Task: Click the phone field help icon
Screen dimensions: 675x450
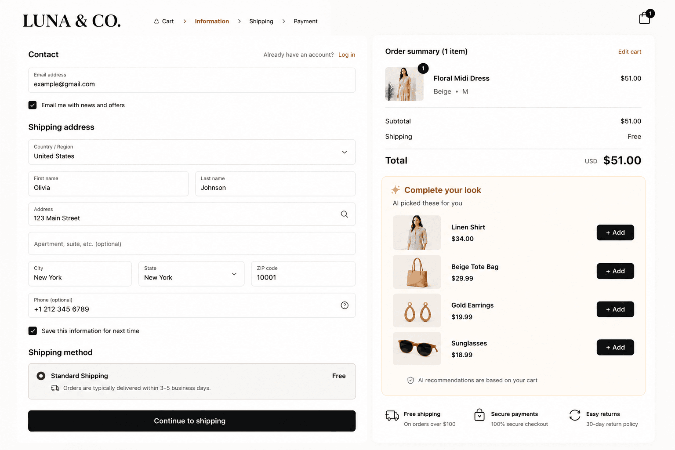Action: click(x=345, y=305)
